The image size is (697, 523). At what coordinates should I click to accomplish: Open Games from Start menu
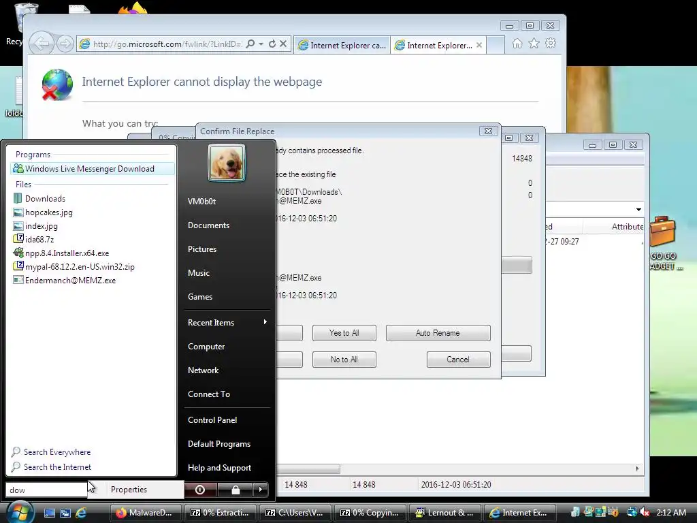(x=200, y=297)
